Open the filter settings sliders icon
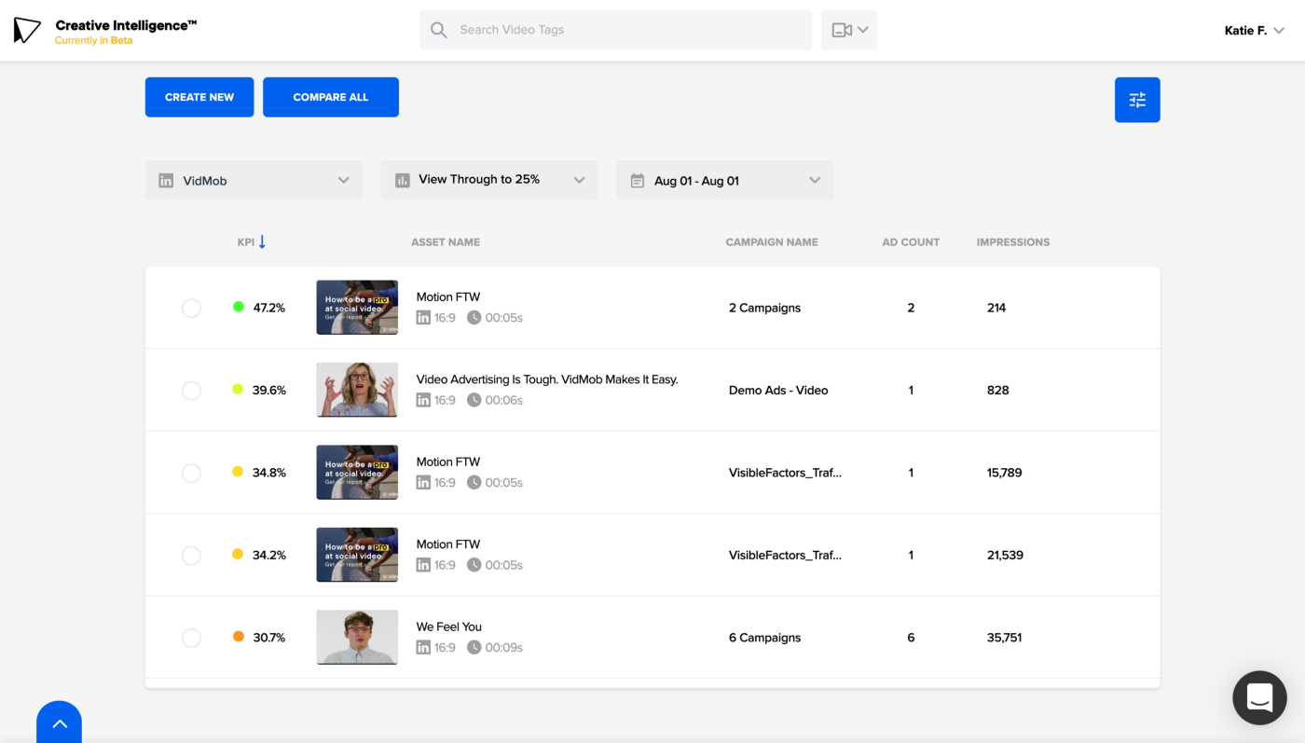The width and height of the screenshot is (1305, 743). pyautogui.click(x=1137, y=100)
